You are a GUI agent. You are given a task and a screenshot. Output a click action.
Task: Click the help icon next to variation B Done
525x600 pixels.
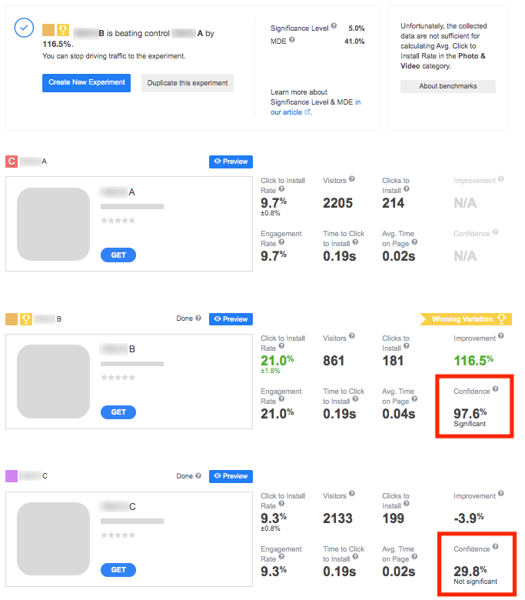pos(198,318)
